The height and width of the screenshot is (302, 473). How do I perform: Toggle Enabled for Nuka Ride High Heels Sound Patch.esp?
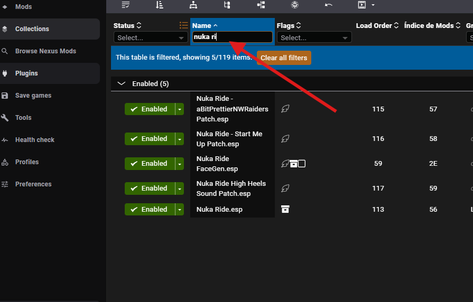point(150,188)
